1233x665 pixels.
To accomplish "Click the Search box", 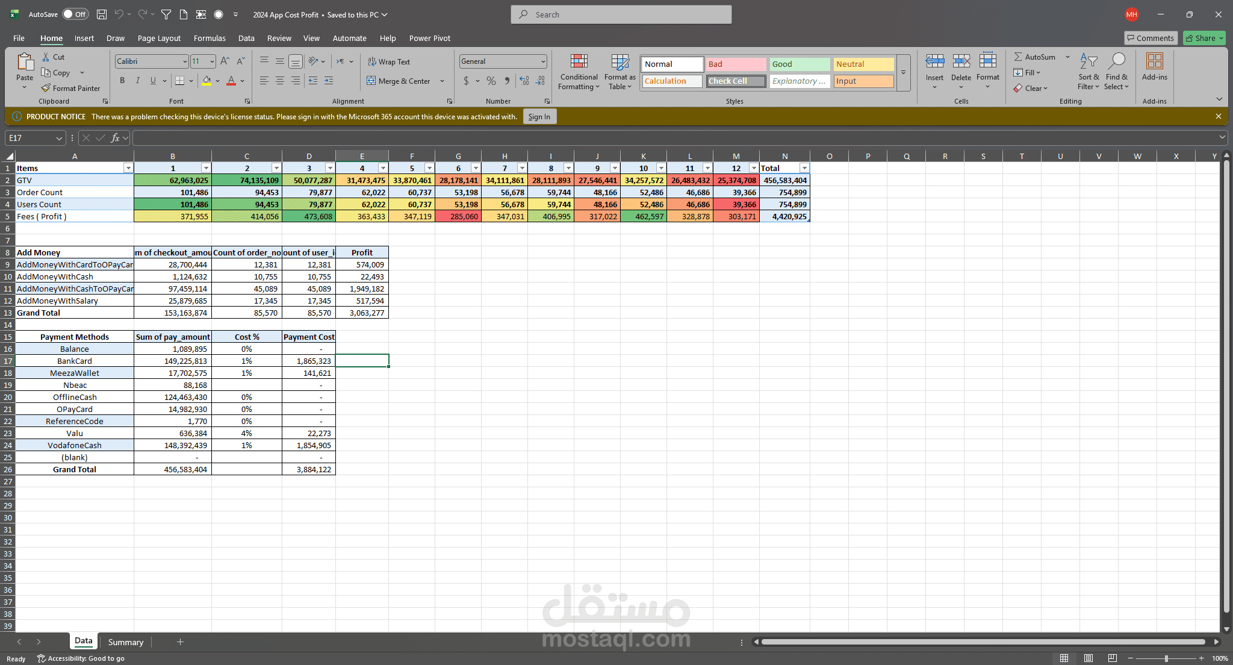I will pyautogui.click(x=621, y=14).
